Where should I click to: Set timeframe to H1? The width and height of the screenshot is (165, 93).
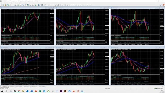[x=81, y=5]
